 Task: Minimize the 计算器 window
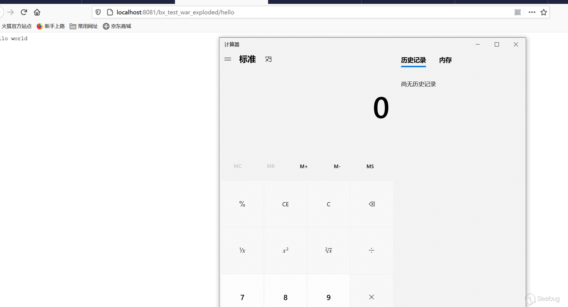pos(478,44)
